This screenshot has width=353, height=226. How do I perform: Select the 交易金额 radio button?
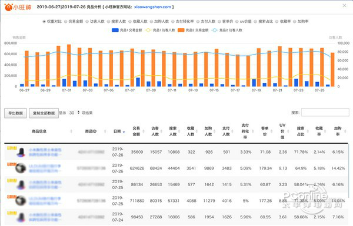coord(65,22)
